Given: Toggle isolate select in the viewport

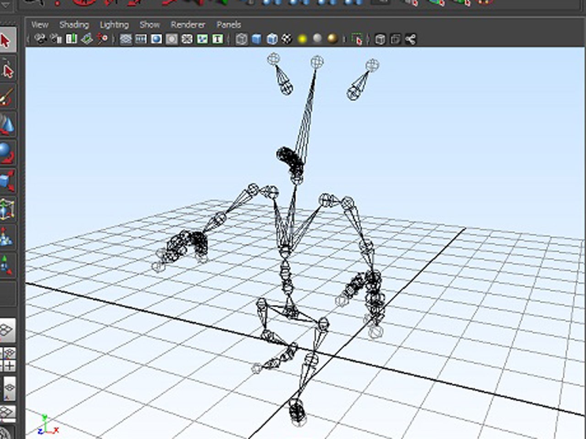Looking at the screenshot, I should [357, 39].
